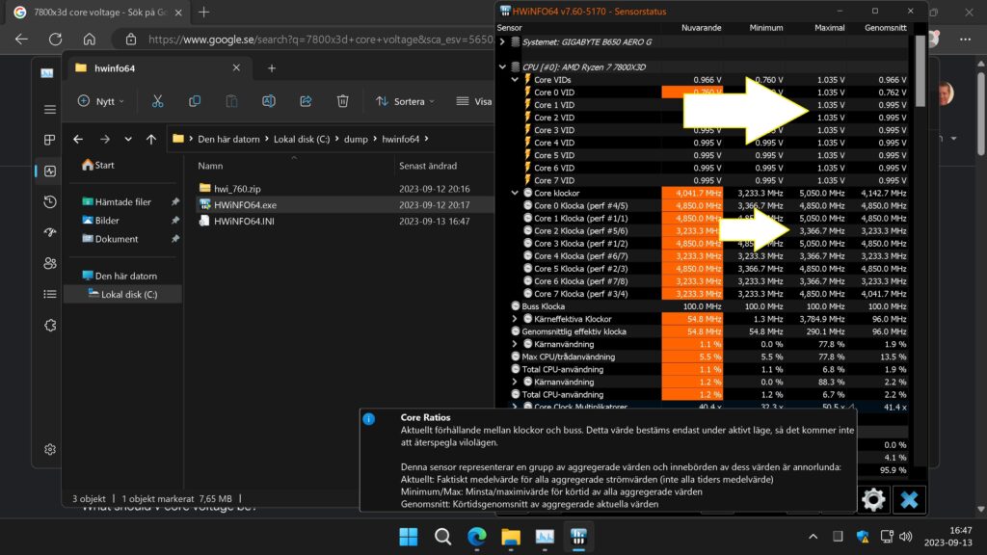Click the Cut icon in File Explorer toolbar
Viewport: 987px width, 555px height.
click(x=157, y=101)
